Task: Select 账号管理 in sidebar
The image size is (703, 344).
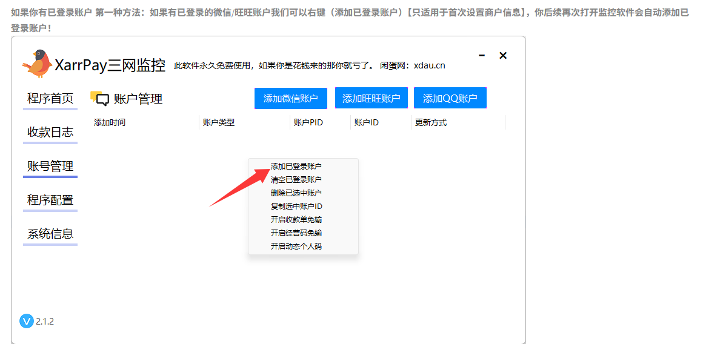Action: [x=50, y=167]
